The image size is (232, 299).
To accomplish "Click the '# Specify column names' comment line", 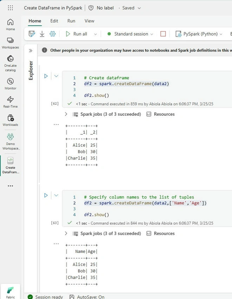I will pos(139,197).
